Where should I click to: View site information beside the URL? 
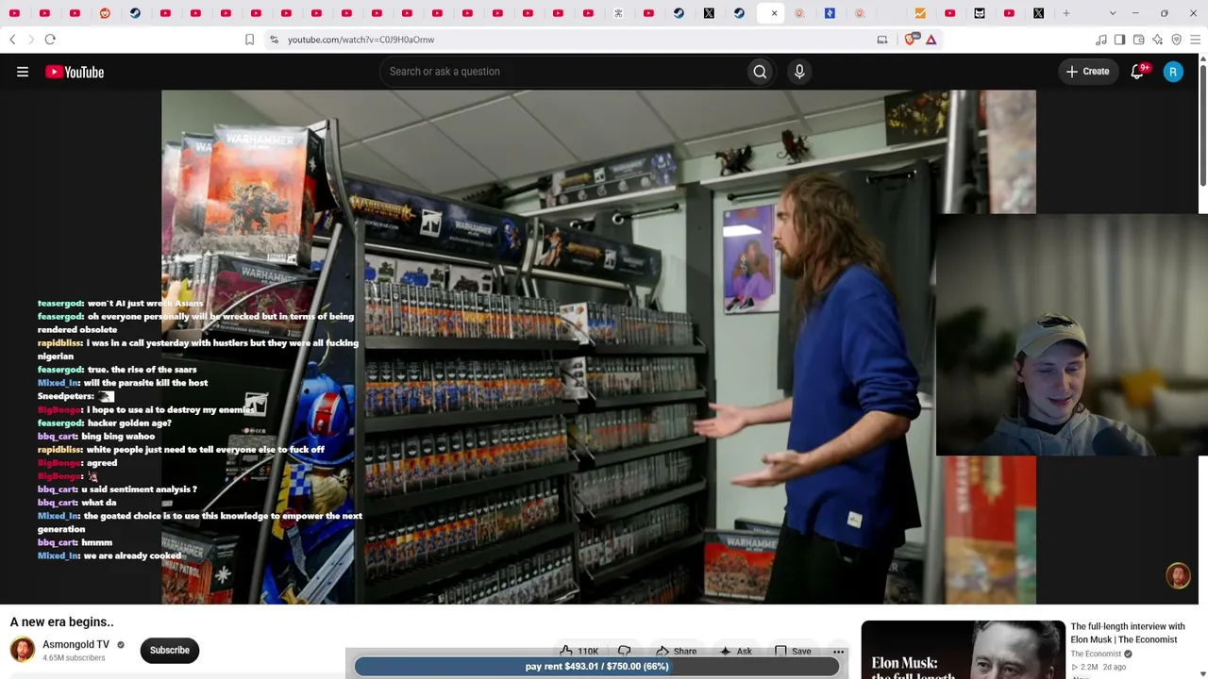[x=274, y=40]
